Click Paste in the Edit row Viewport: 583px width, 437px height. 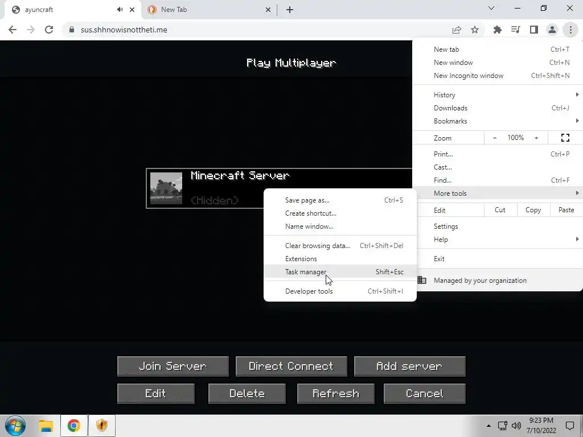(566, 210)
